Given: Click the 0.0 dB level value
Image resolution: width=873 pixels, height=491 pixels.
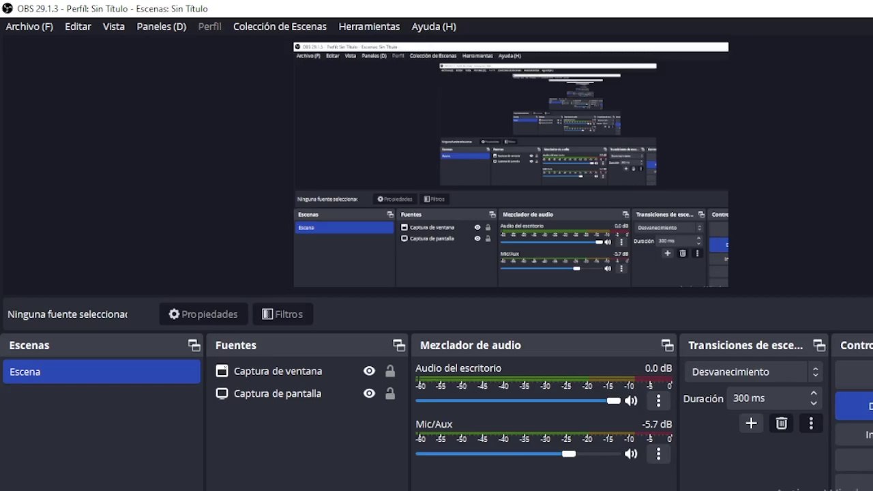Looking at the screenshot, I should (x=658, y=368).
